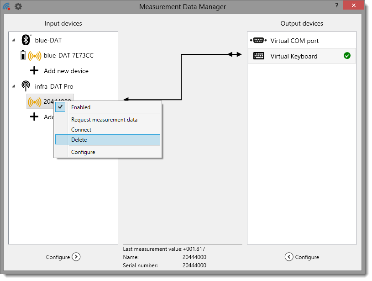The height and width of the screenshot is (281, 372).
Task: Click the signal app icon in title bar
Action: coord(6,7)
